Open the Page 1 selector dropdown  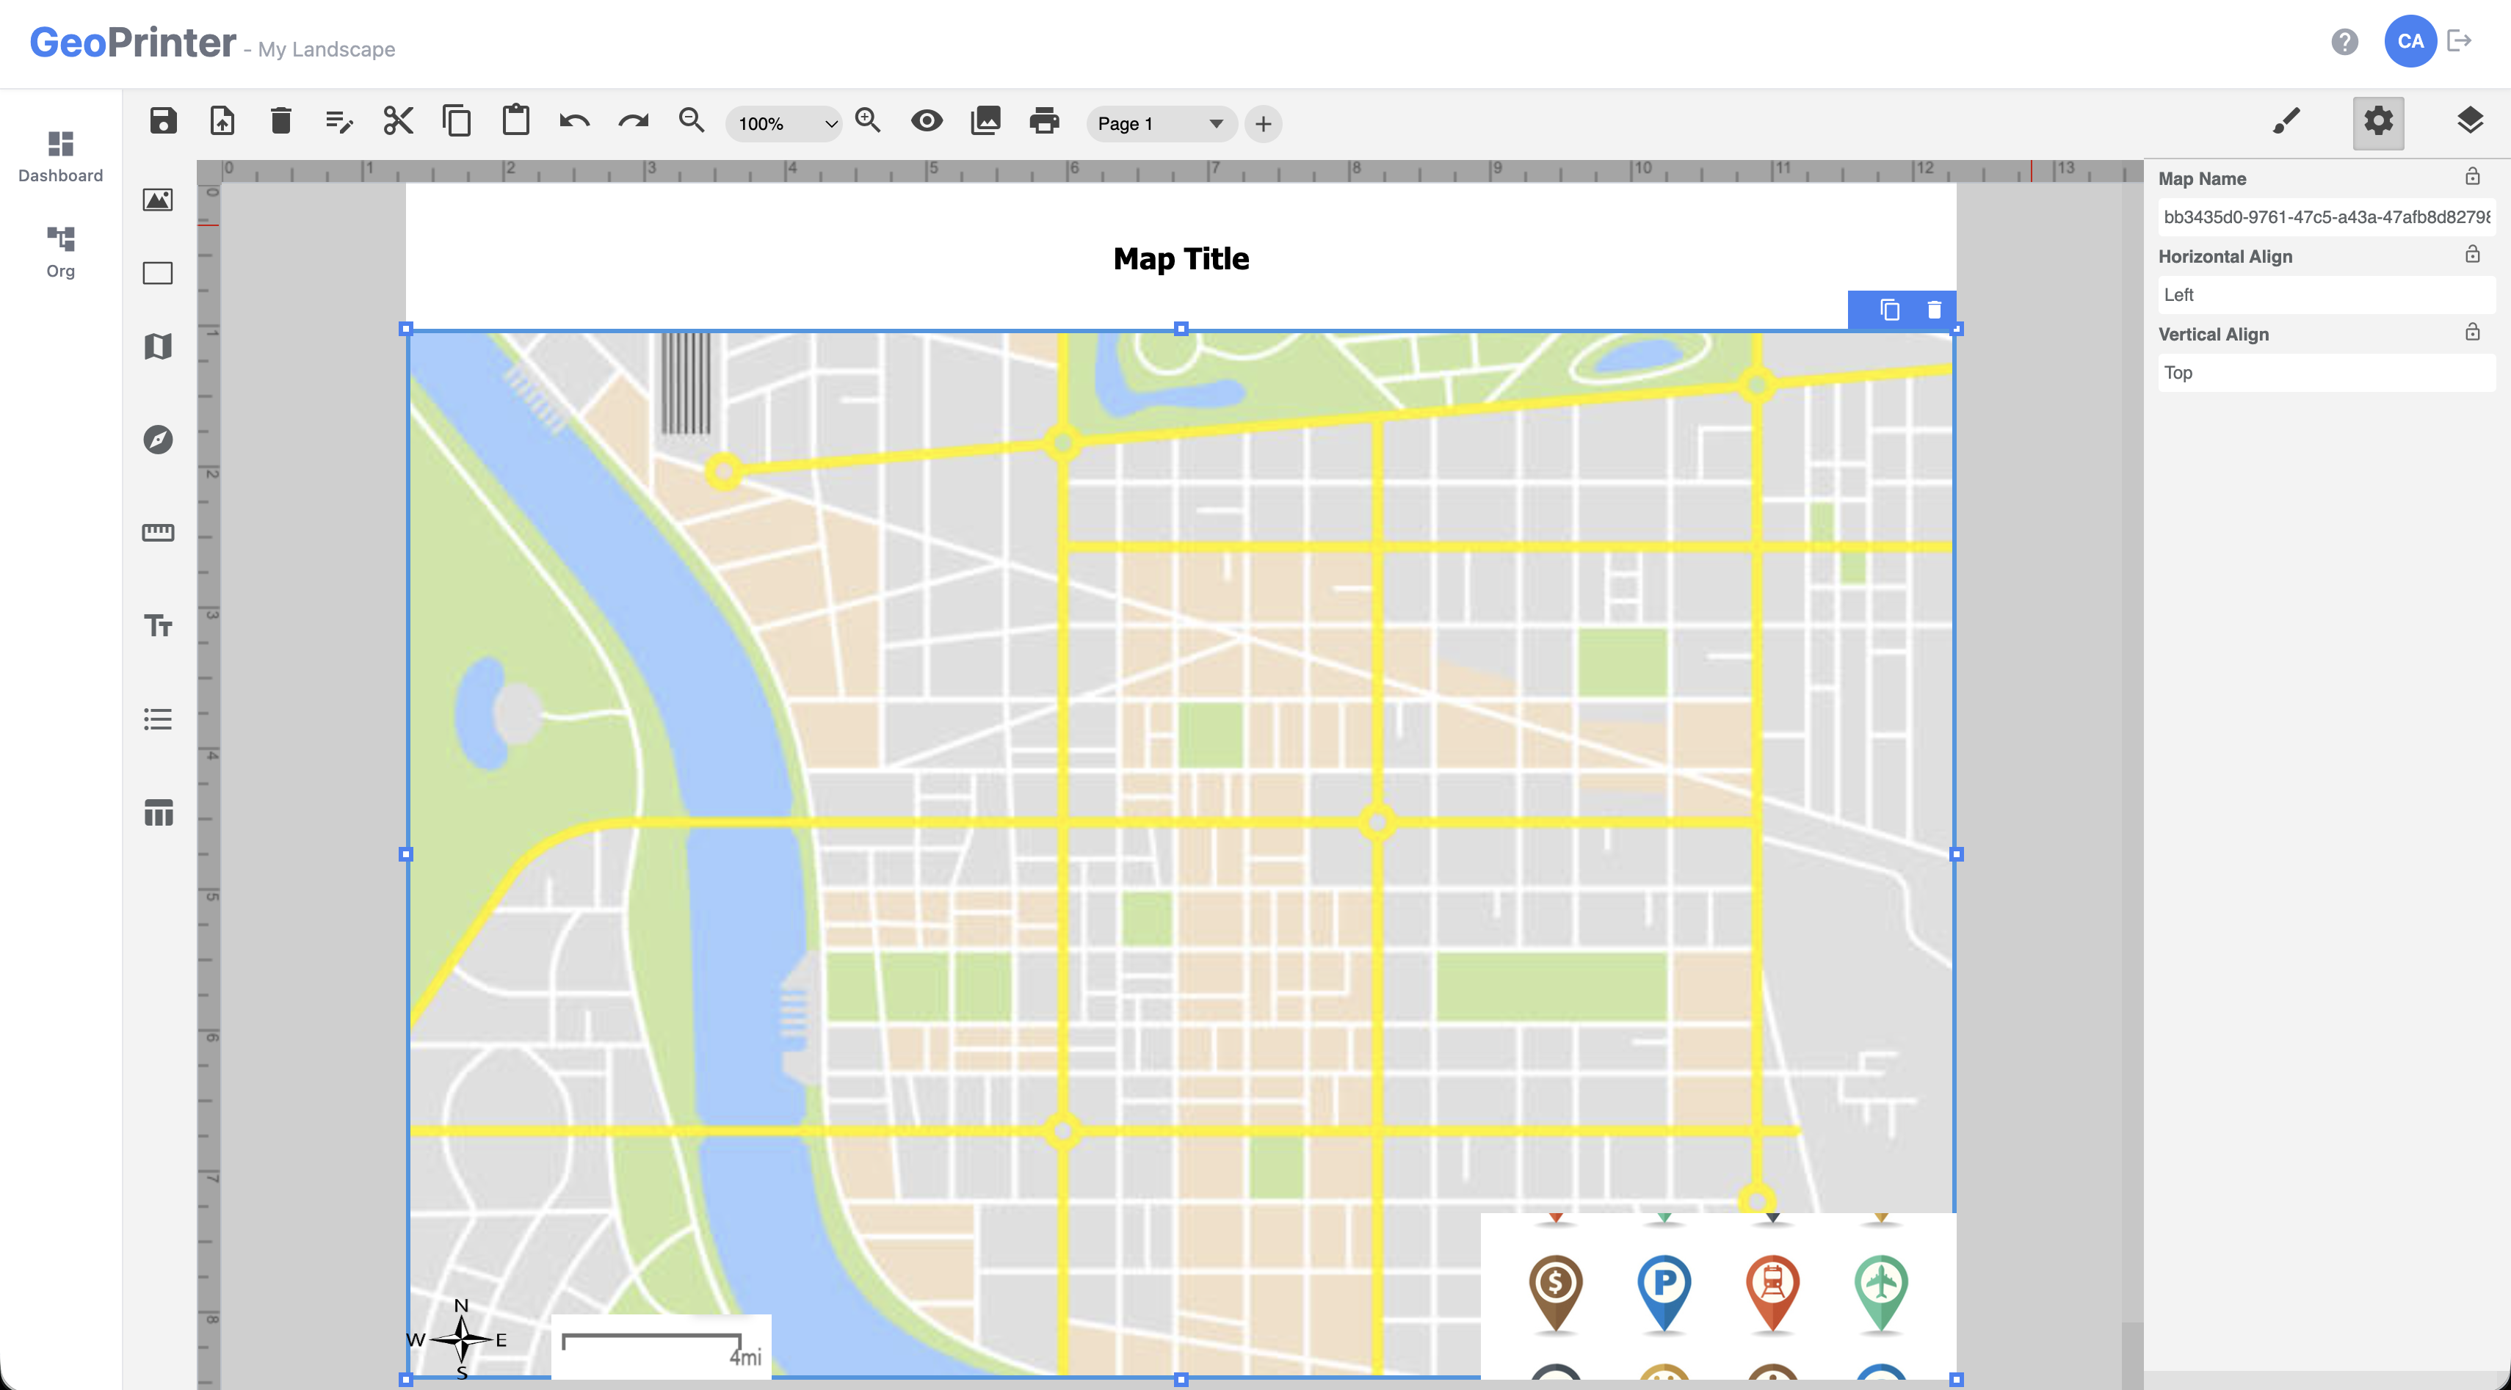point(1161,124)
